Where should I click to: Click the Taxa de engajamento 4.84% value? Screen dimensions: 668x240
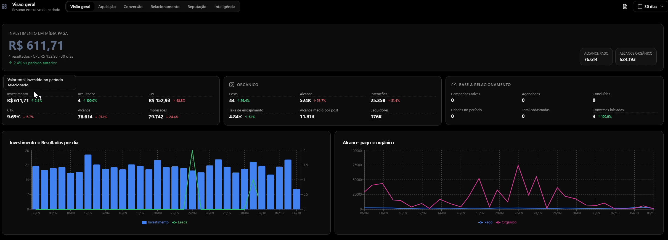point(236,117)
